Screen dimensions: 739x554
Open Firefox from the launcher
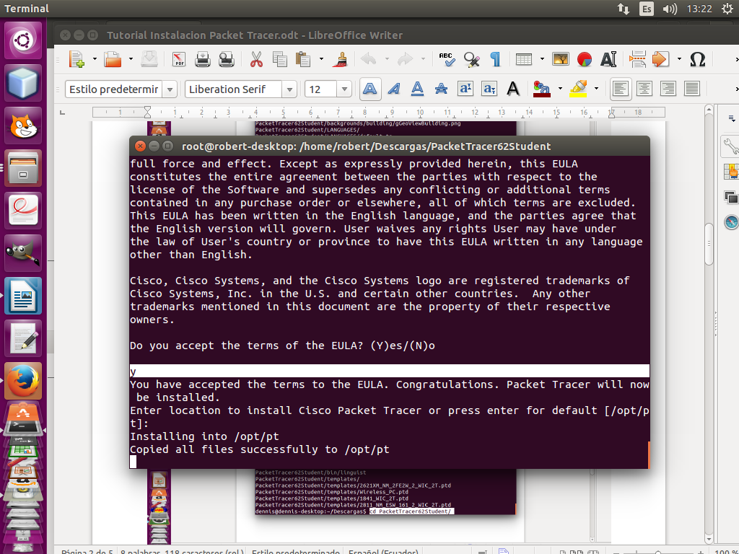[x=22, y=381]
